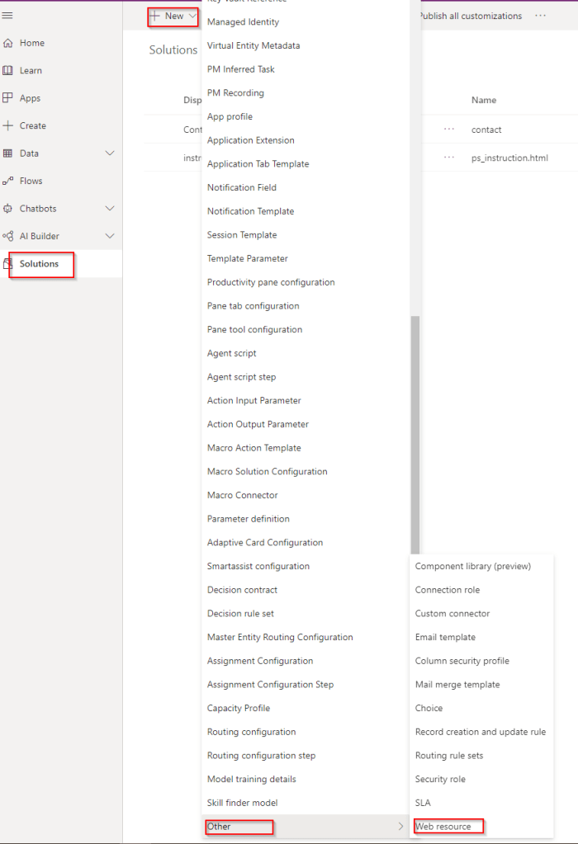The image size is (578, 844).
Task: Choose Security role in submenu
Action: point(440,779)
